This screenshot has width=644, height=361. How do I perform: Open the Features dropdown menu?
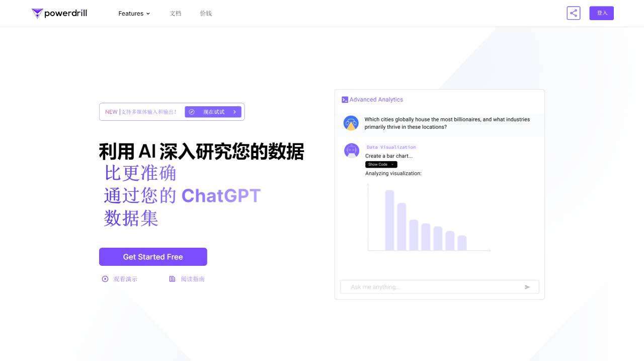(134, 14)
